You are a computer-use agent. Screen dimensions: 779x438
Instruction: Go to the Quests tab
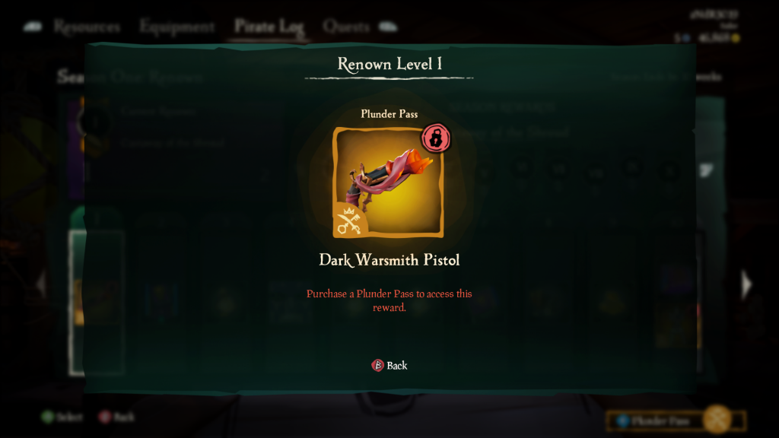coord(346,27)
